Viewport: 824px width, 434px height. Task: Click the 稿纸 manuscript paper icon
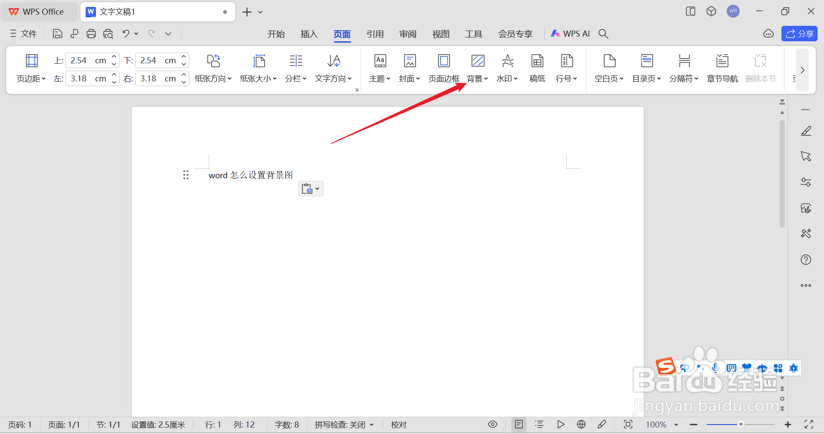click(x=537, y=61)
